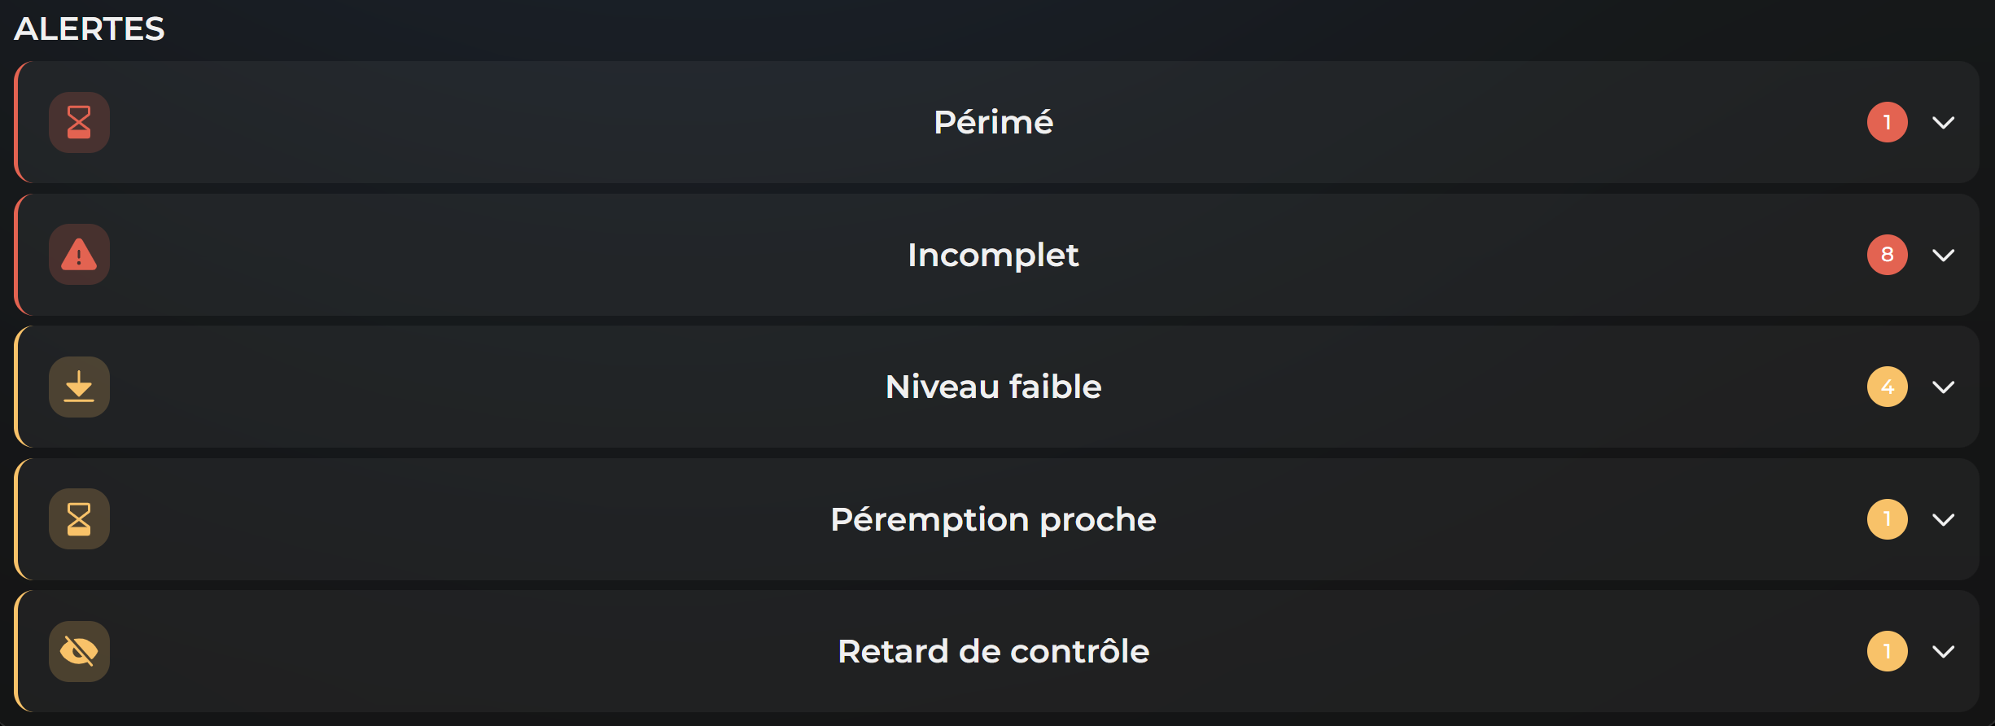Expand the Incomplet alert chevron

(x=1943, y=255)
